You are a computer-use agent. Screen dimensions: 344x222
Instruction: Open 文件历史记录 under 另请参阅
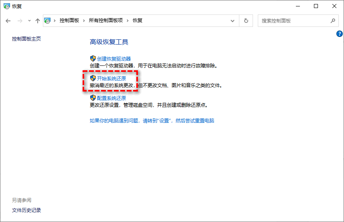26,210
